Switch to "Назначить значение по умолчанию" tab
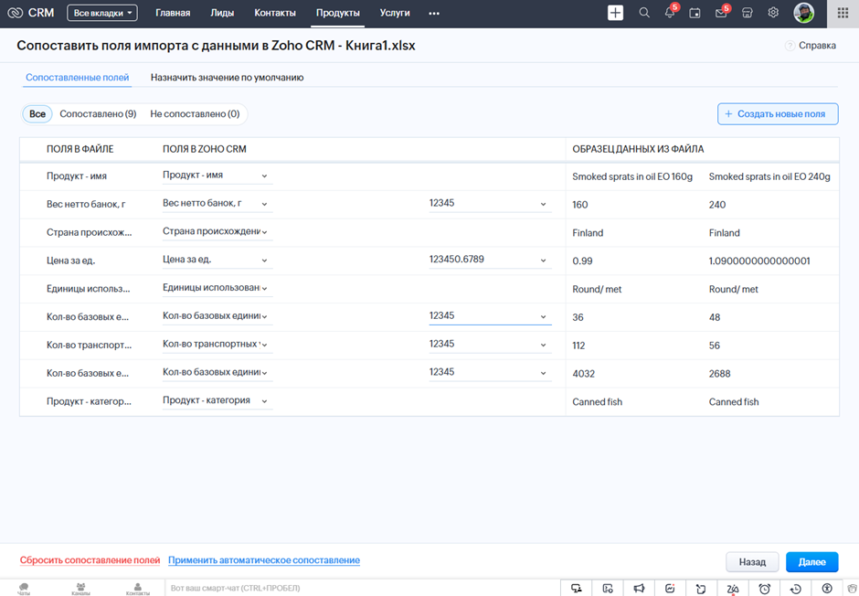 (x=227, y=78)
